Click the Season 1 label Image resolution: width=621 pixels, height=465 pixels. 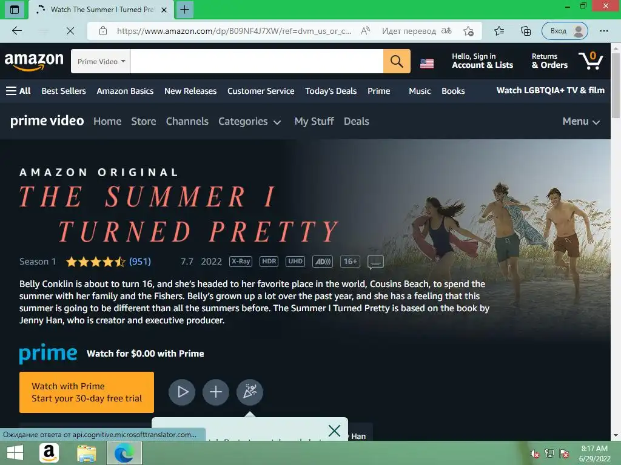click(x=38, y=262)
